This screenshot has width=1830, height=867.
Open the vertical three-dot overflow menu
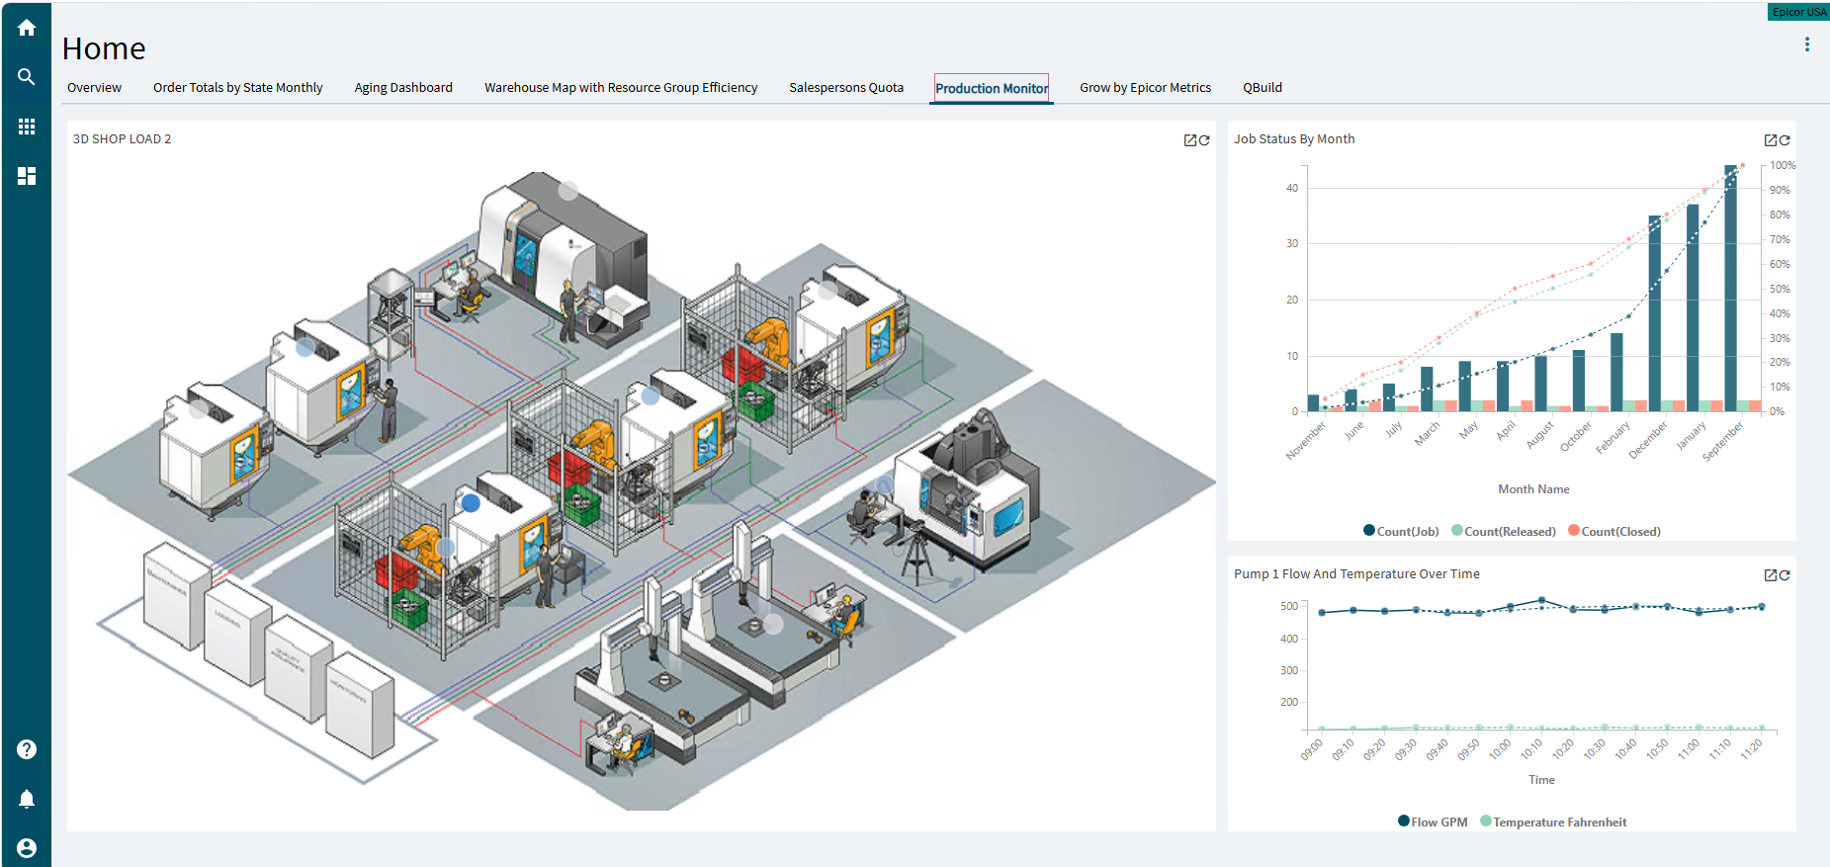pyautogui.click(x=1807, y=44)
